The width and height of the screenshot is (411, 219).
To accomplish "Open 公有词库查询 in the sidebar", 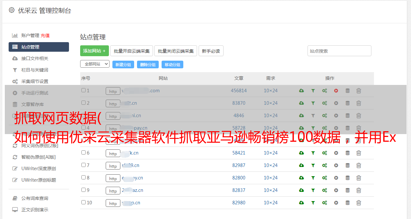I will coord(35,198).
